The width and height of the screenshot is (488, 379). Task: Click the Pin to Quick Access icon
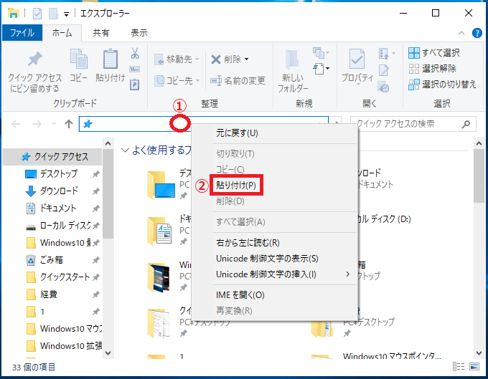click(35, 59)
